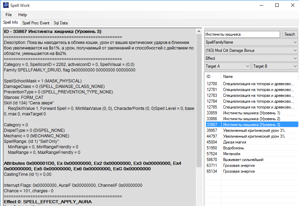Click the Search button

pyautogui.click(x=290, y=34)
